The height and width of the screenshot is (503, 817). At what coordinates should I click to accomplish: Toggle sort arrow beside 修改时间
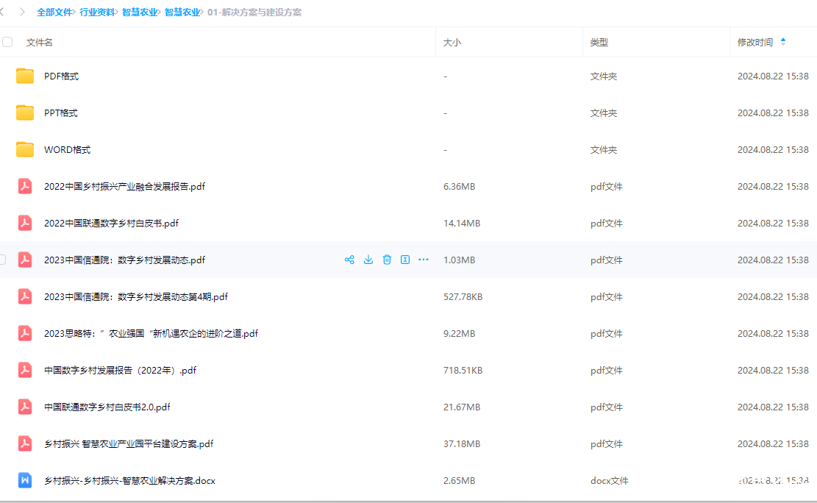[782, 42]
